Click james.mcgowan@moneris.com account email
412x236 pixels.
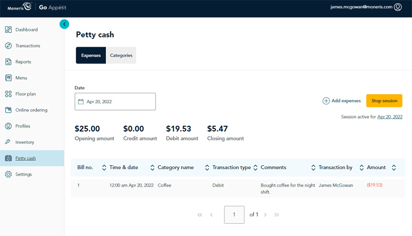361,7
